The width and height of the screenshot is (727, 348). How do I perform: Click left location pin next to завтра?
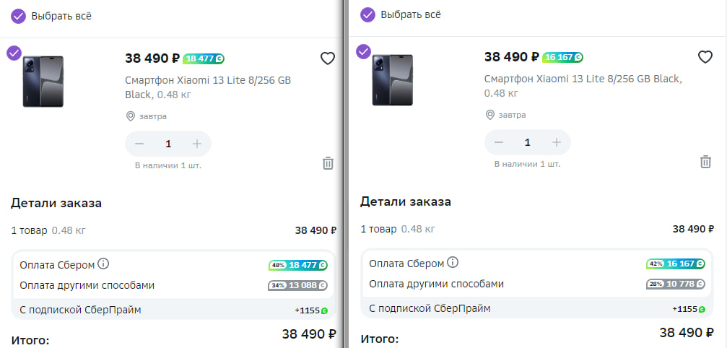click(x=131, y=116)
